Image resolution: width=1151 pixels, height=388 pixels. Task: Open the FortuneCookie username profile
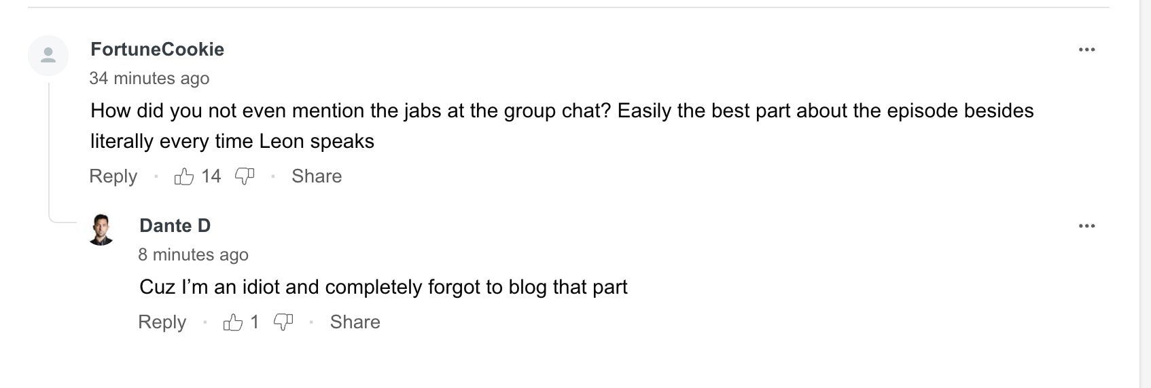157,50
